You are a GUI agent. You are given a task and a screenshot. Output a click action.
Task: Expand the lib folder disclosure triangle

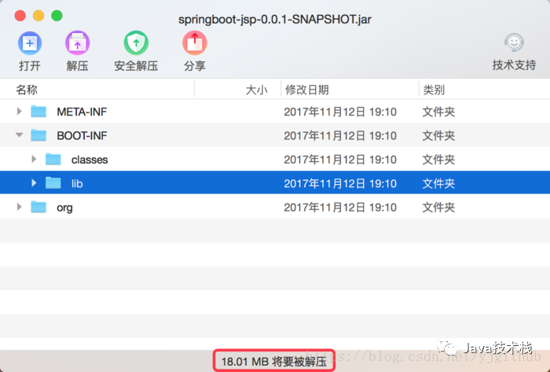(x=34, y=183)
